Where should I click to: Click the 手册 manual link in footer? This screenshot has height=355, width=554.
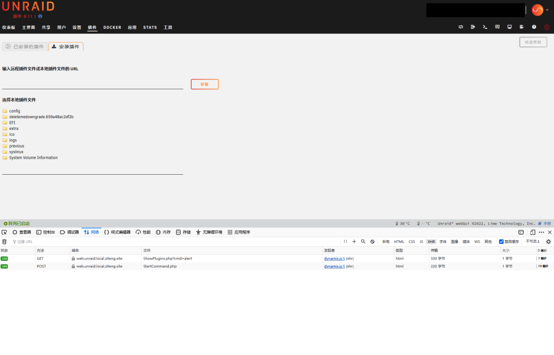[547, 224]
